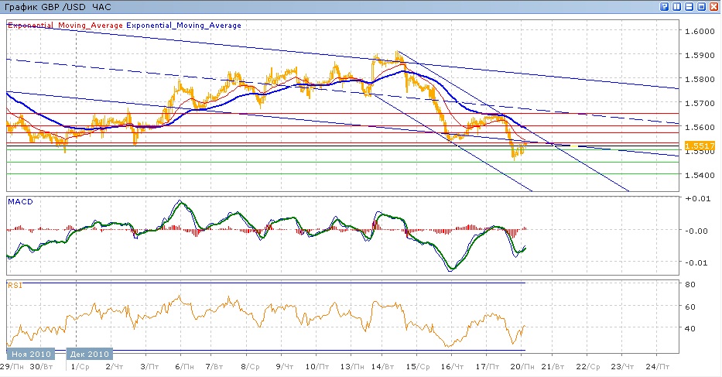Click the RSI indicator panel label
The image size is (722, 377).
[15, 285]
